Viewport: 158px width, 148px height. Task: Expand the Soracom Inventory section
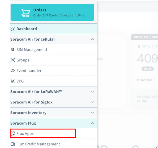pyautogui.click(x=92, y=113)
